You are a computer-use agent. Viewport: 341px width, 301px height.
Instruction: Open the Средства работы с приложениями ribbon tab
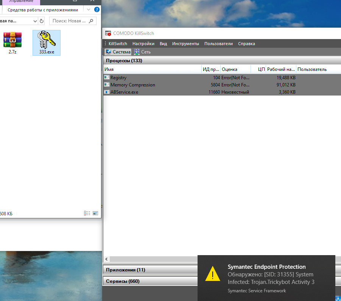[43, 10]
